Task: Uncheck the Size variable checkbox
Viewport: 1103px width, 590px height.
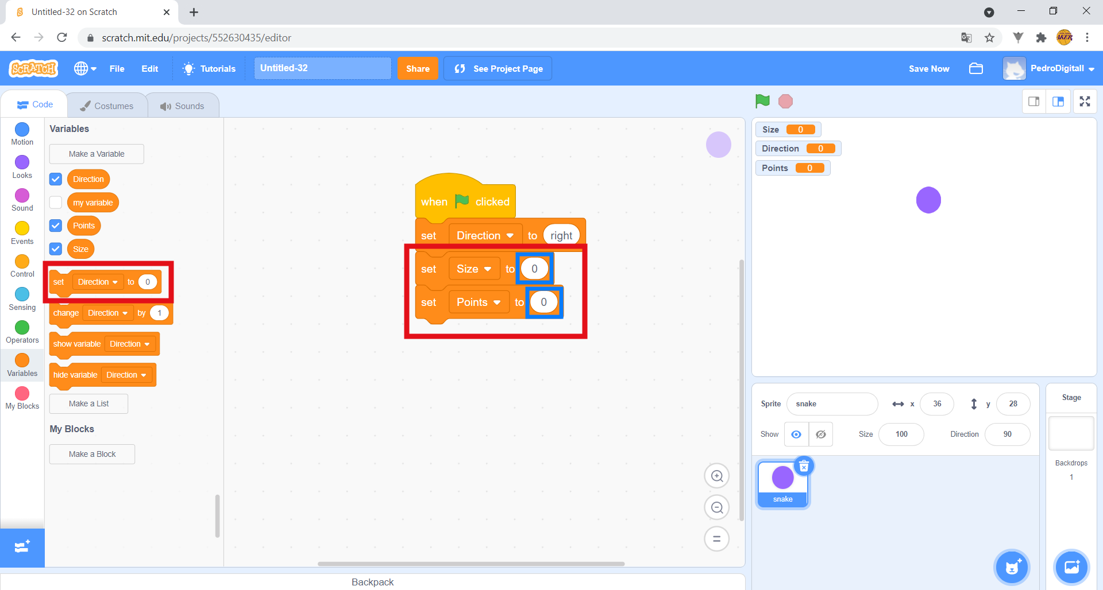Action: pyautogui.click(x=56, y=249)
